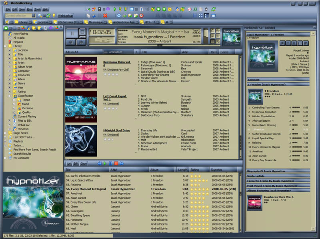
Task: Open the Kumharas Ibiza Vol. 6 album link
Action: 117,64
